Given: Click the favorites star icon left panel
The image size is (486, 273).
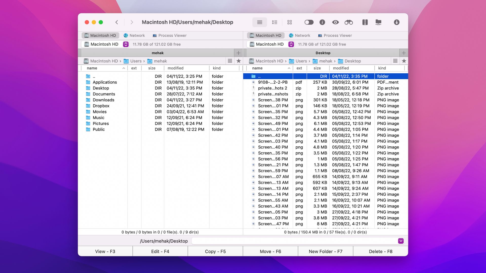Looking at the screenshot, I should tap(238, 61).
